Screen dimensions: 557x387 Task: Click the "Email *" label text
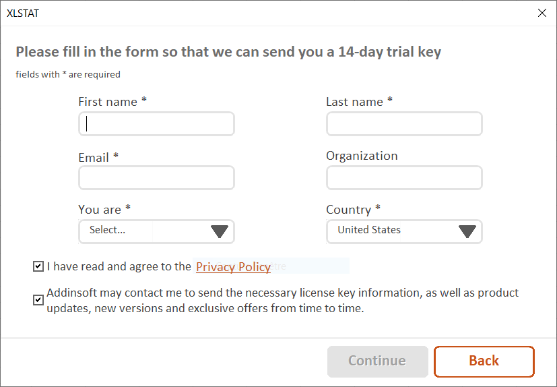[x=98, y=157]
